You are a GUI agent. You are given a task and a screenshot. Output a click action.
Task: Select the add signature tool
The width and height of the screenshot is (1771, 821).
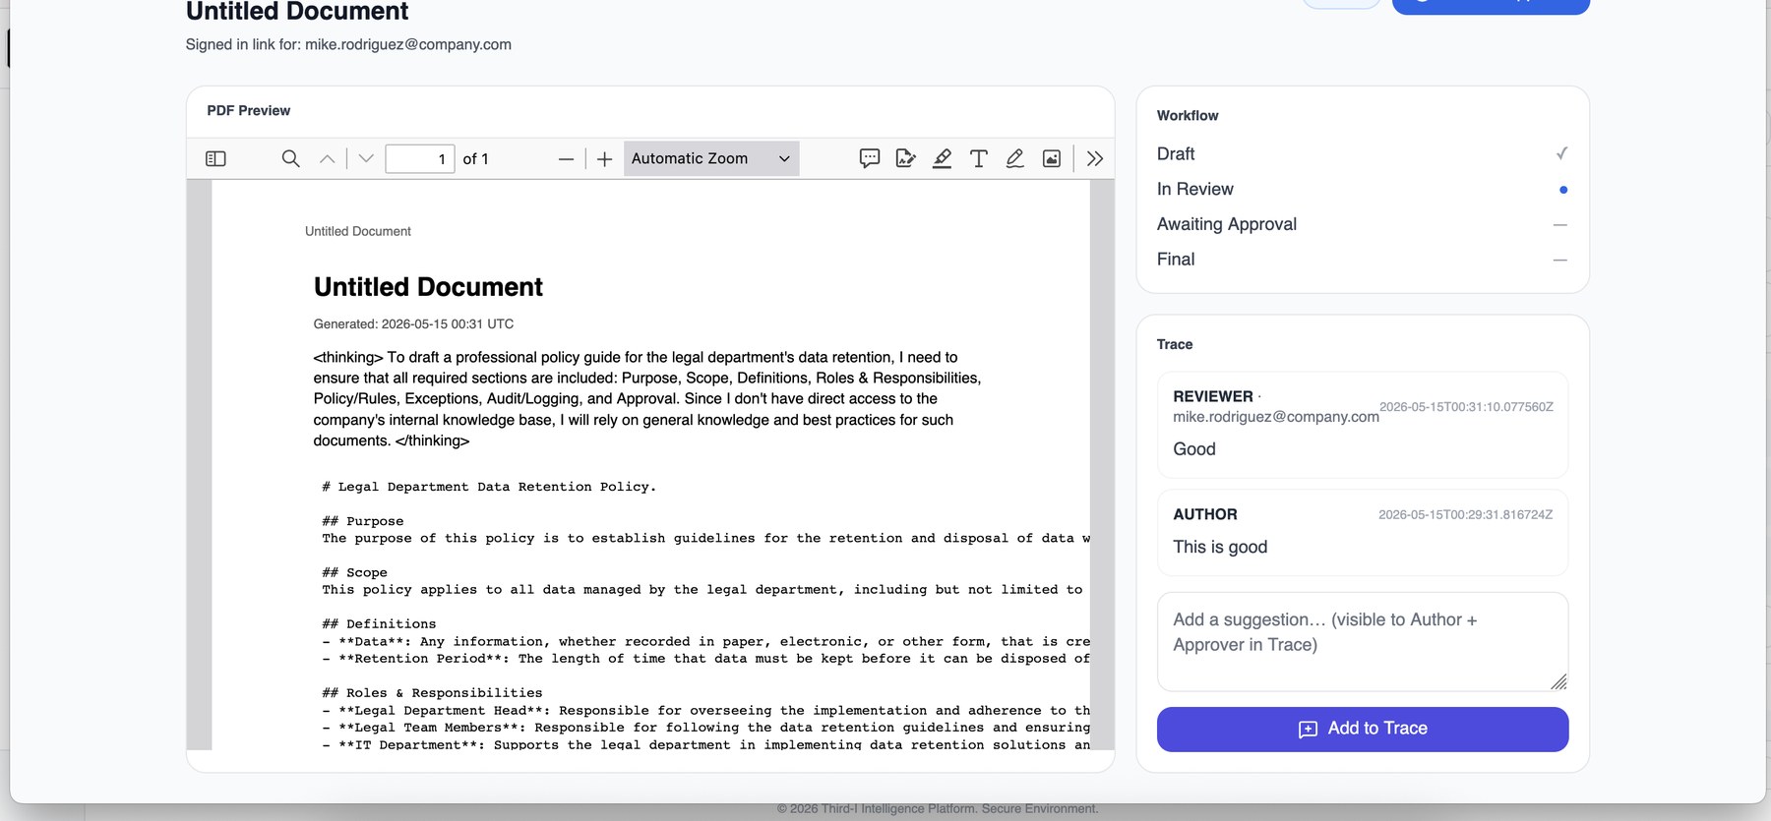point(906,158)
